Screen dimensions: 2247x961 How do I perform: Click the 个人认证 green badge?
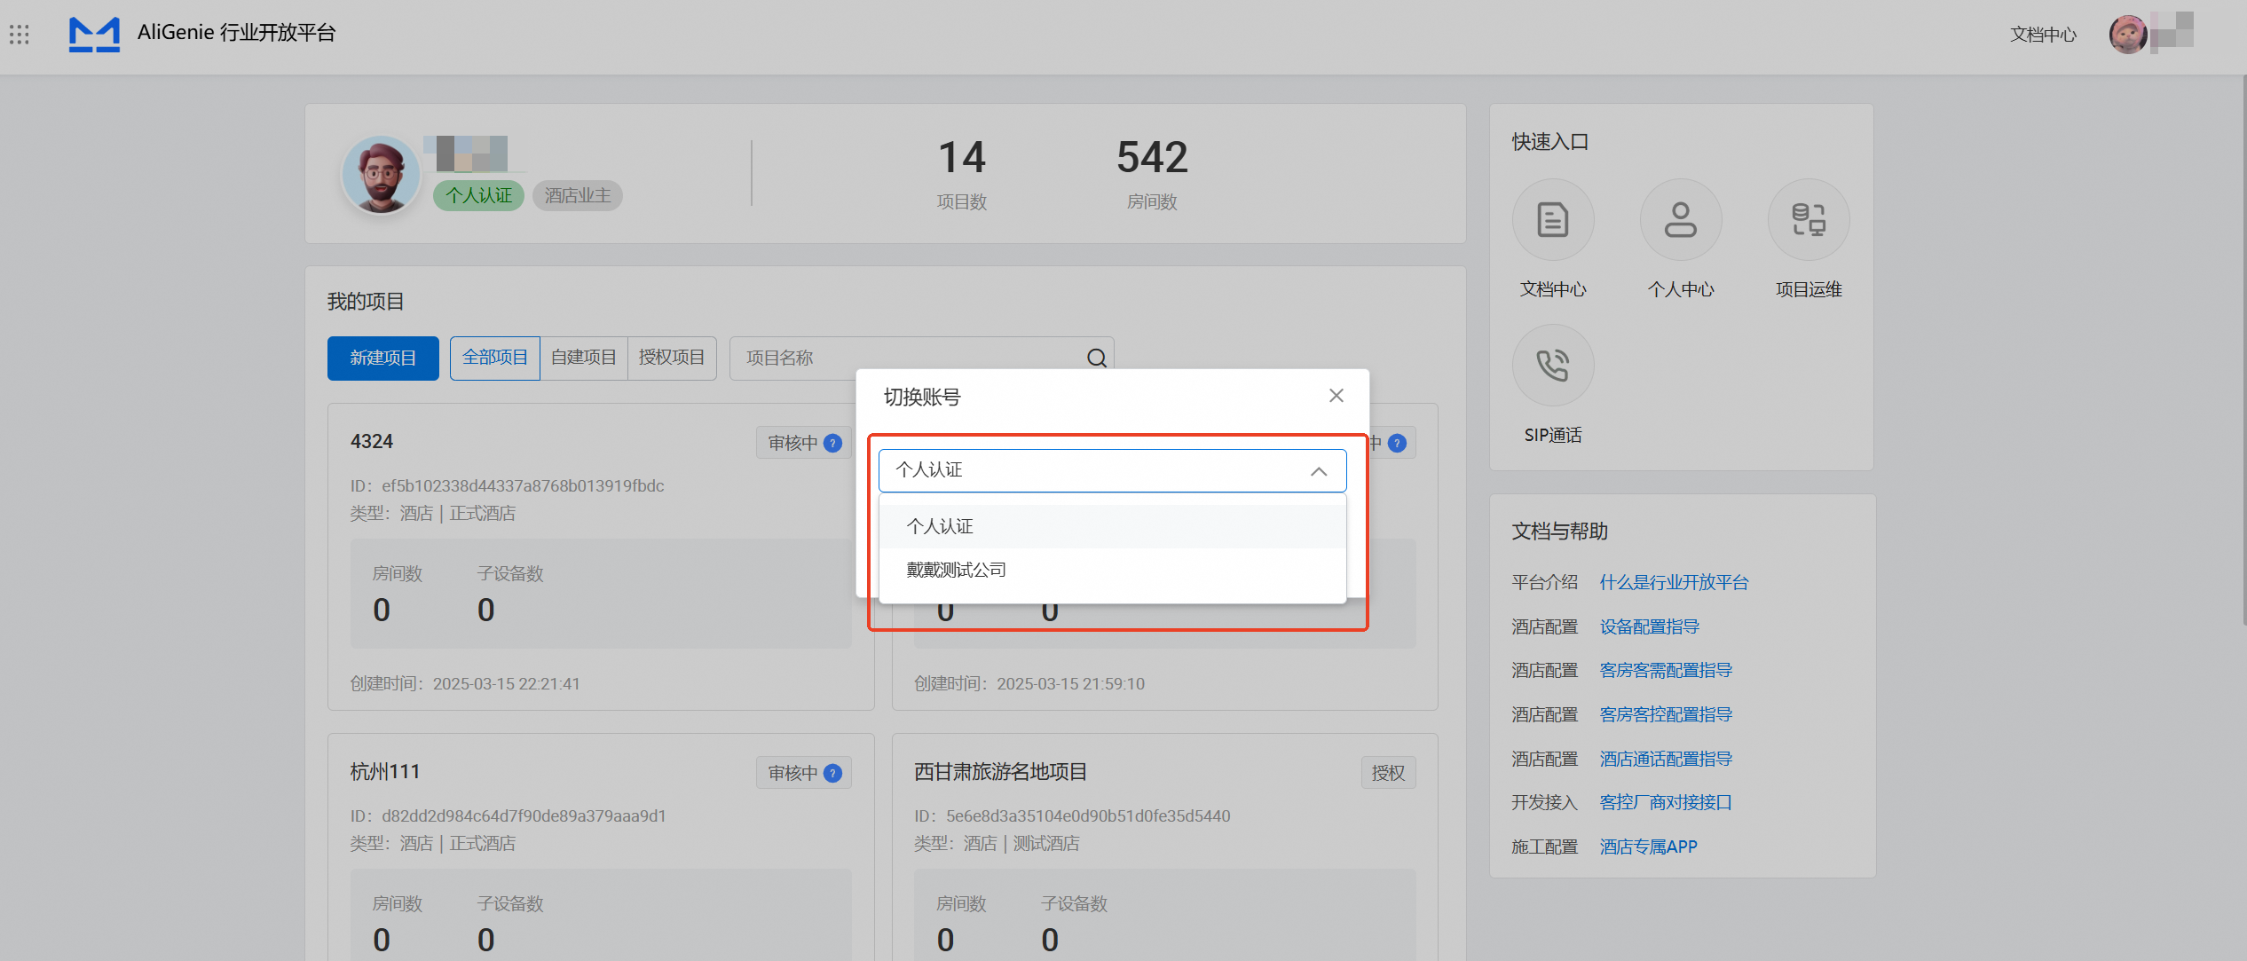click(479, 195)
